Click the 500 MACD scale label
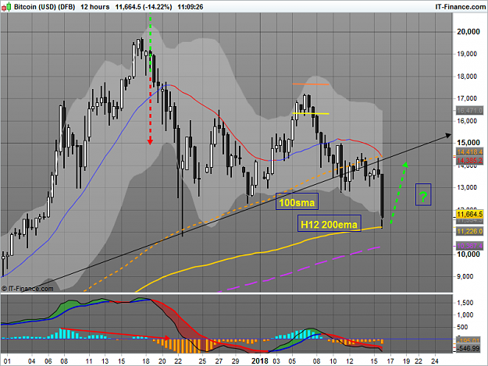 pyautogui.click(x=462, y=327)
